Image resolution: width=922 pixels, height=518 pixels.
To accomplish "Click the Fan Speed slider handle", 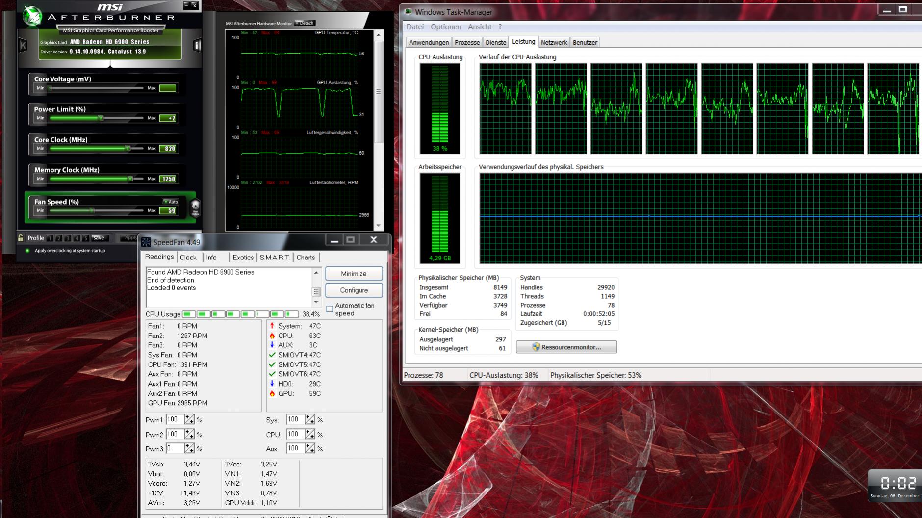I will click(x=92, y=210).
